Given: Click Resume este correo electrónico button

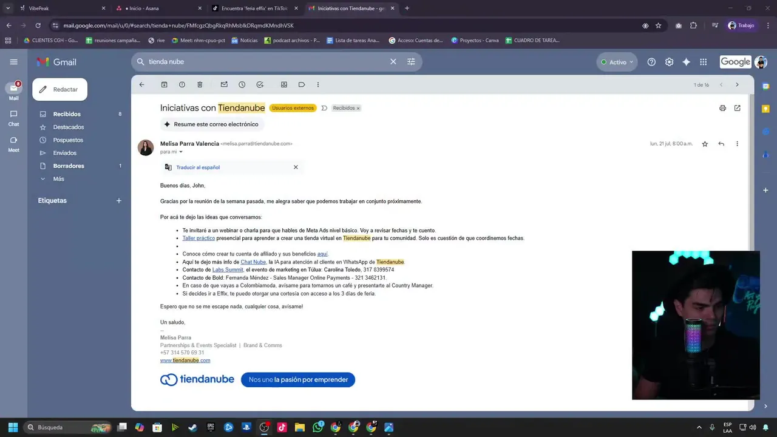Looking at the screenshot, I should 211,124.
